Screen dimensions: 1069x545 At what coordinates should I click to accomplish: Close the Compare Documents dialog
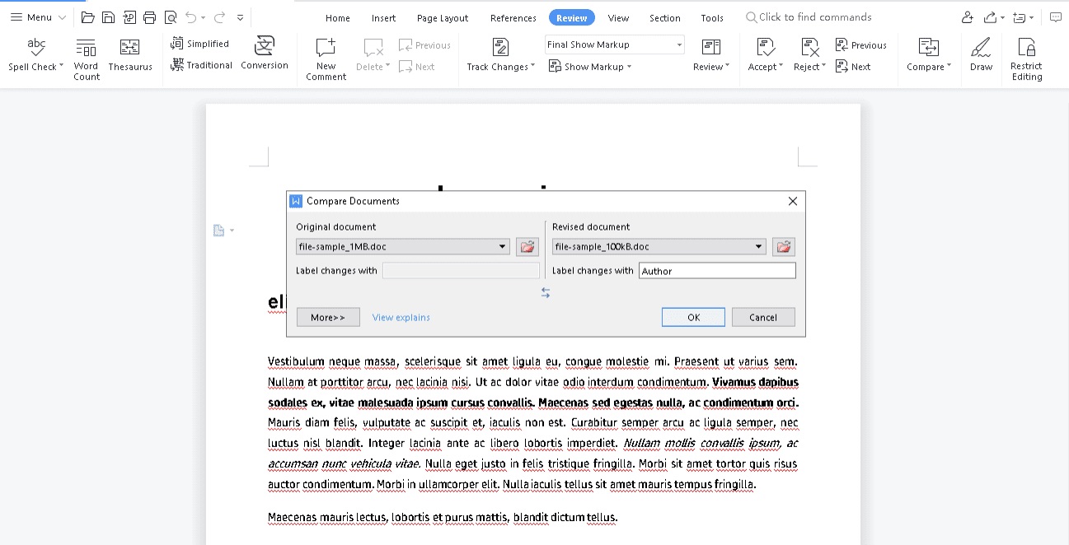[793, 201]
